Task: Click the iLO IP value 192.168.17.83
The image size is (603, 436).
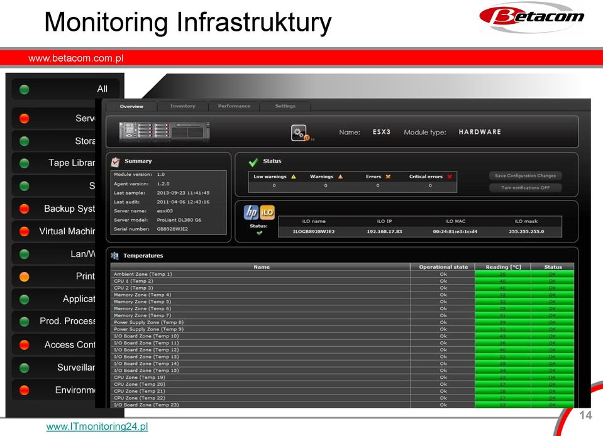Action: click(x=384, y=232)
